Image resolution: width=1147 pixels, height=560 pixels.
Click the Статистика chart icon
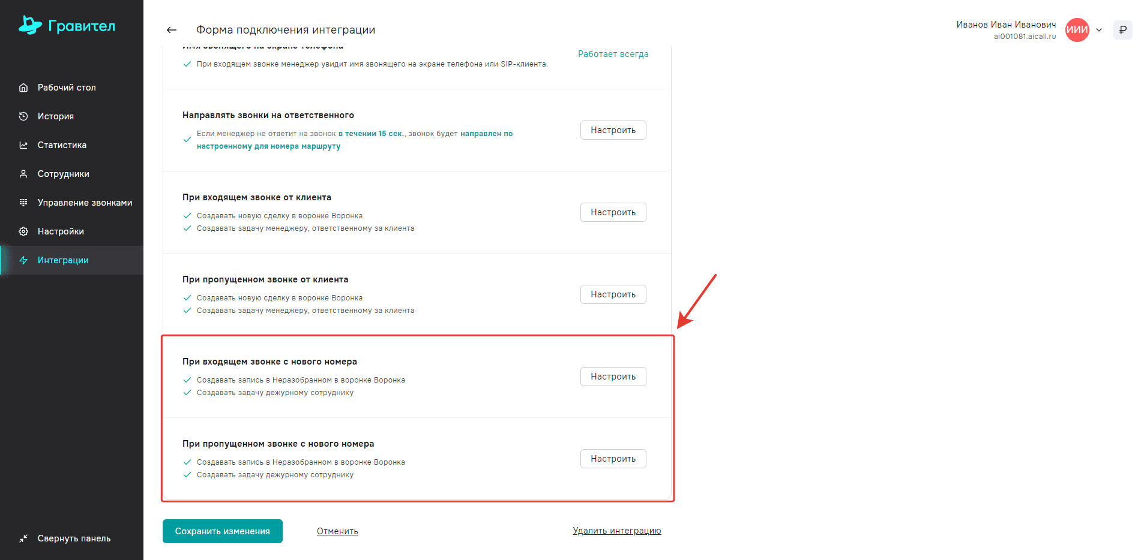click(x=23, y=145)
